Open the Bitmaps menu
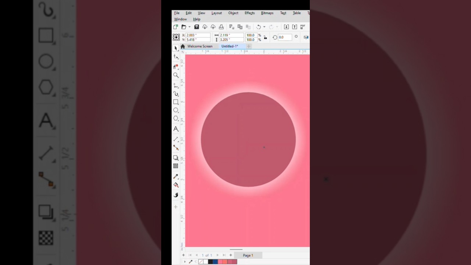 (267, 13)
